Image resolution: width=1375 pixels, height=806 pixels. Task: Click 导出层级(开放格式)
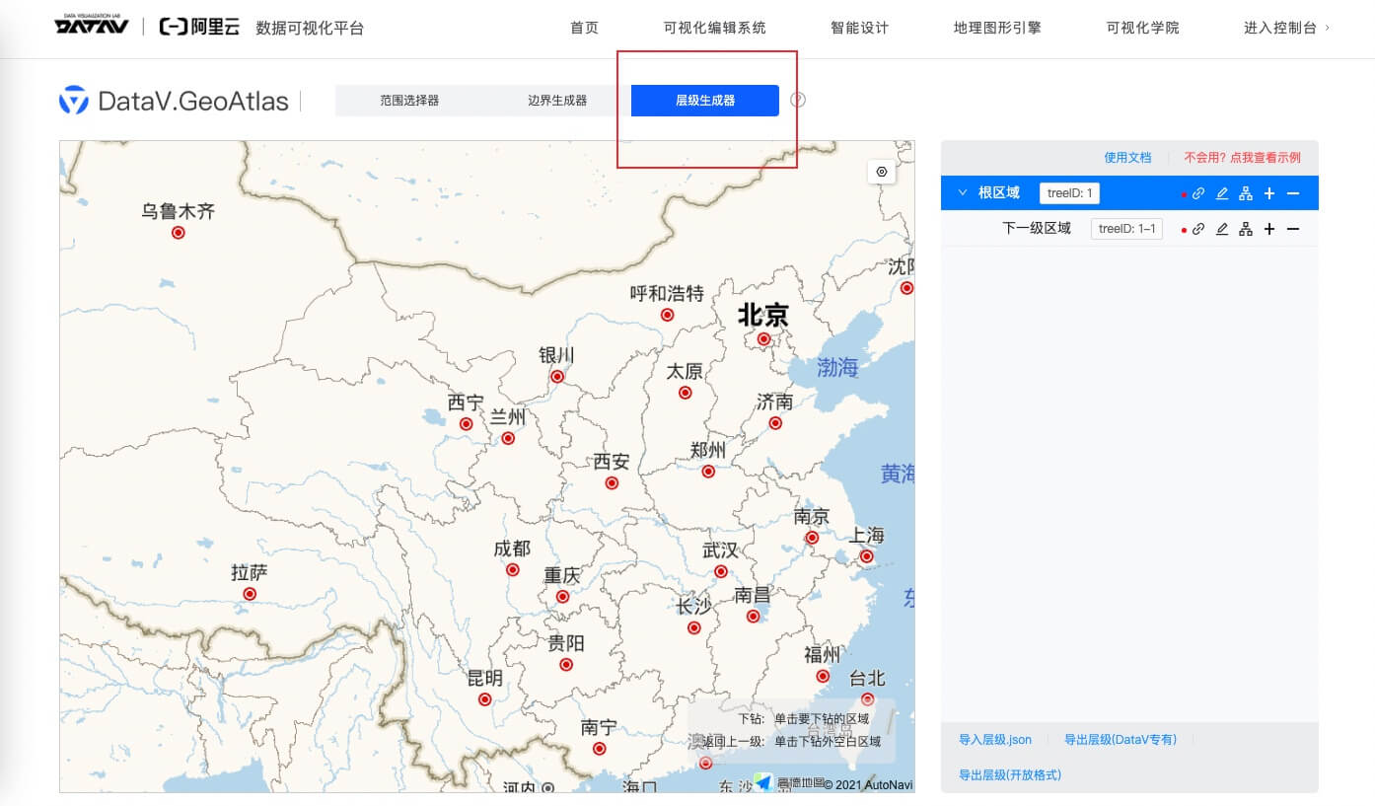tap(1010, 774)
